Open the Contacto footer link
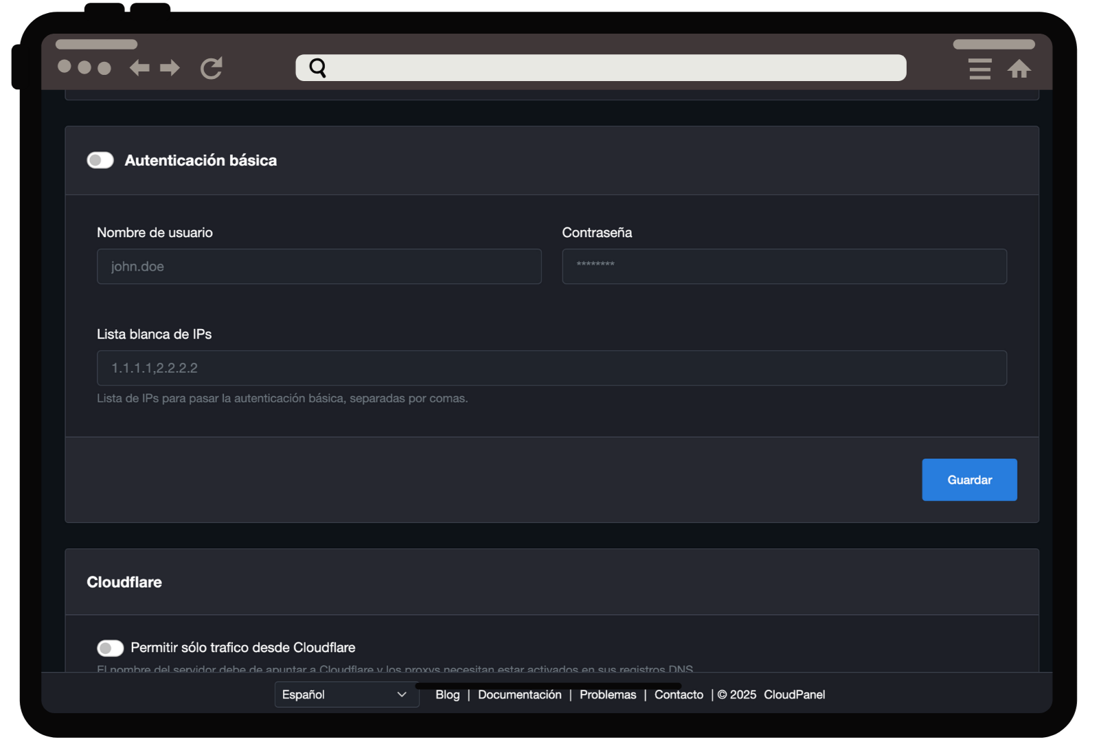1099x742 pixels. tap(679, 695)
